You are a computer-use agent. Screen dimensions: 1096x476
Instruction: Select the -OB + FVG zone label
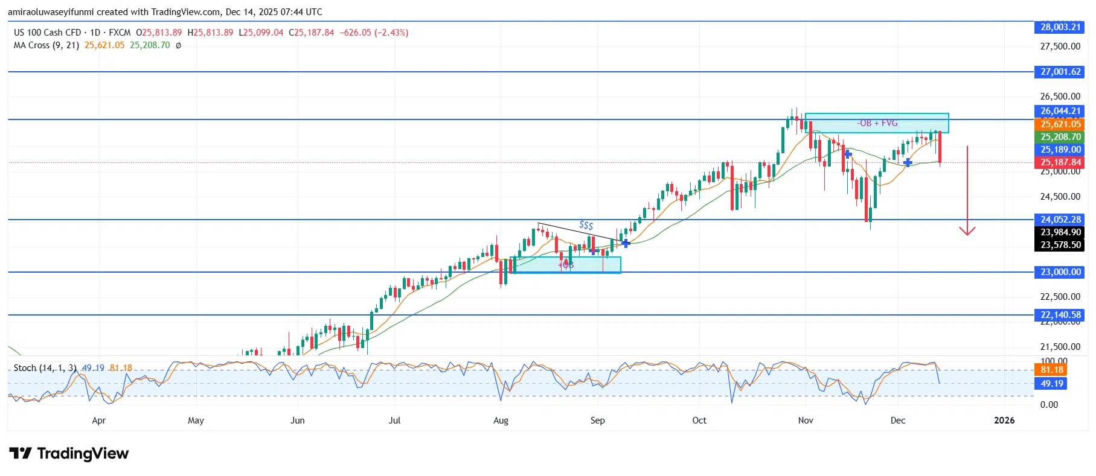877,123
